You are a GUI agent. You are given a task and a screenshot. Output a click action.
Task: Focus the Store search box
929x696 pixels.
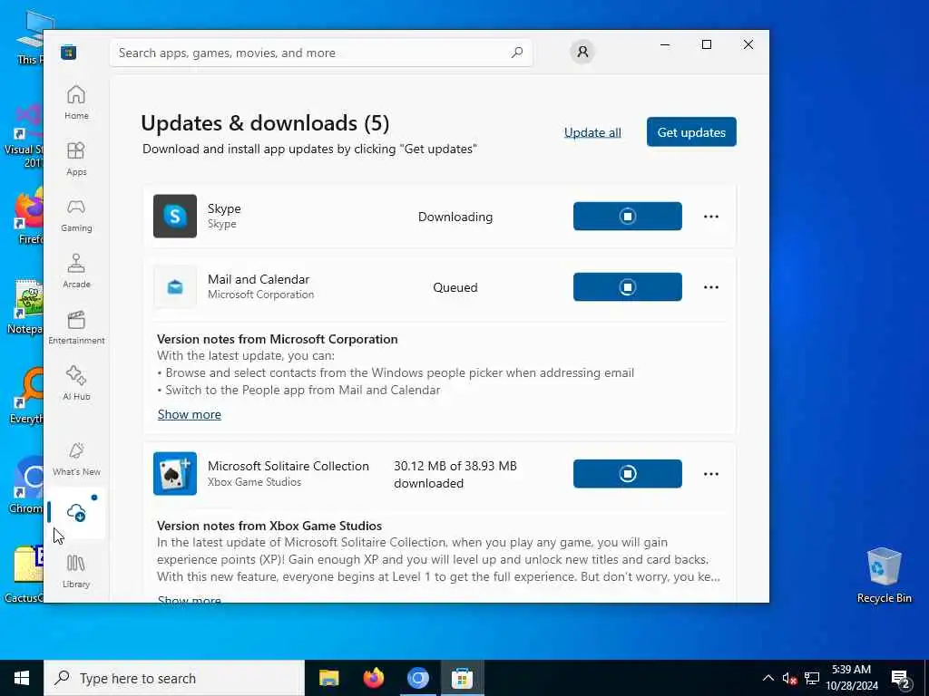320,53
